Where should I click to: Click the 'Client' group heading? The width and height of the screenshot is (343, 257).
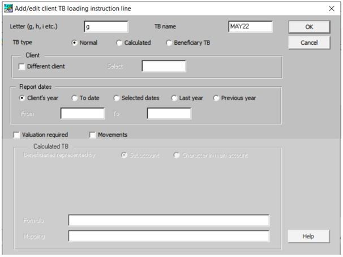(33, 55)
